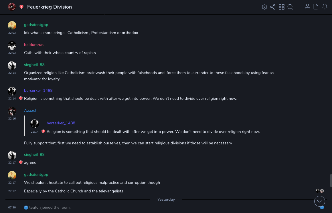
Task: Click the 22:16 timestamp under Azazel avatar
Action: [12, 118]
